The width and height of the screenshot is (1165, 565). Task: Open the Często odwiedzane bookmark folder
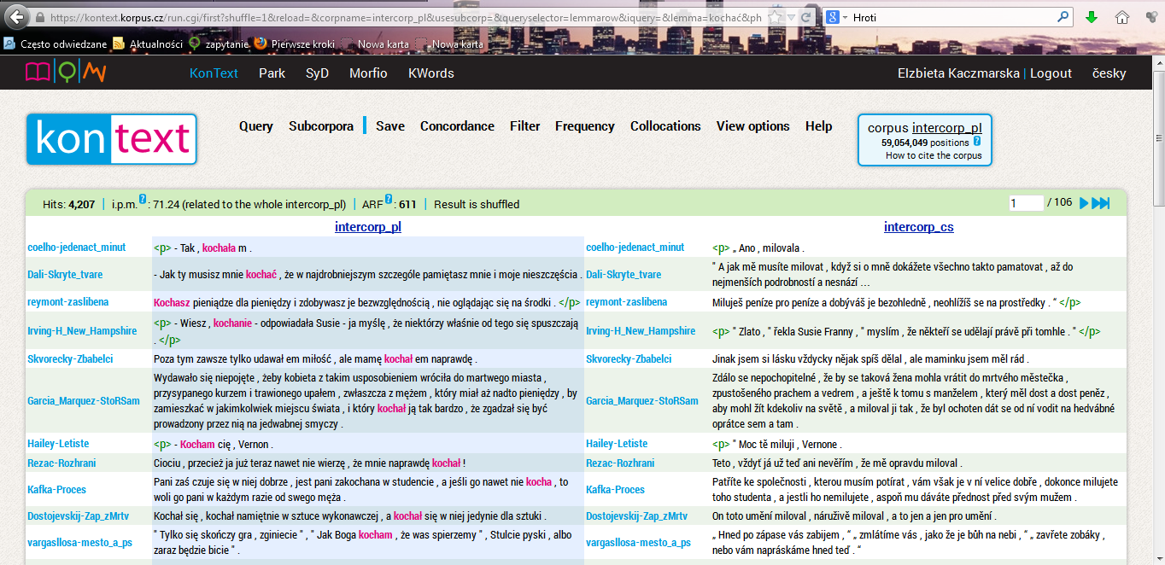click(x=57, y=44)
